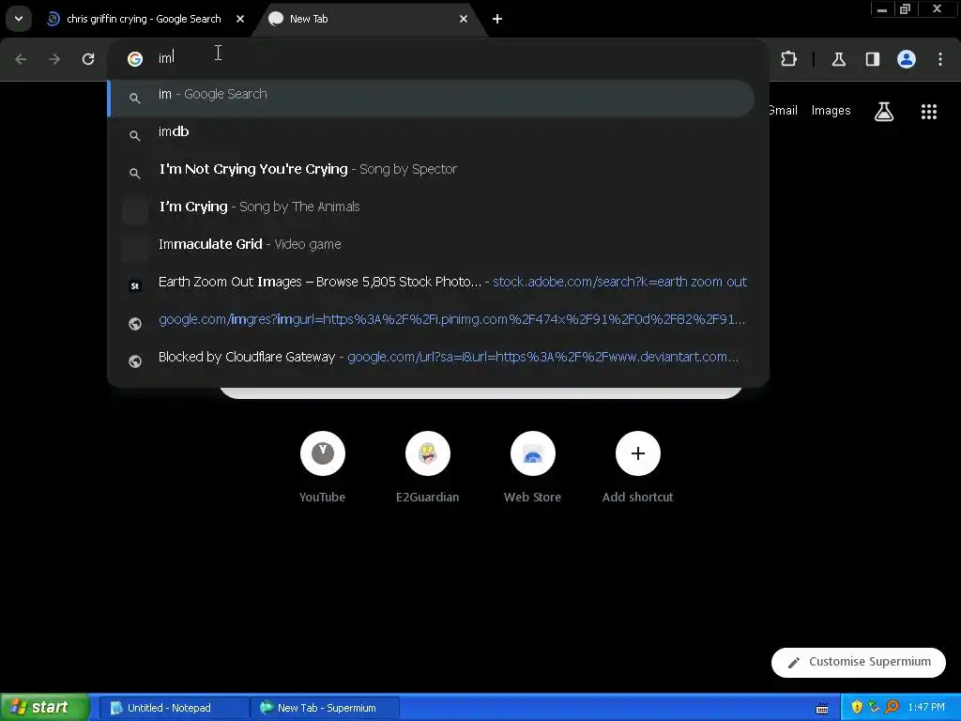Click the Google icon in address bar
The image size is (961, 721).
pyautogui.click(x=135, y=59)
